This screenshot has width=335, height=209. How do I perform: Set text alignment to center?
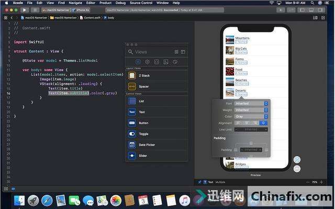point(247,123)
